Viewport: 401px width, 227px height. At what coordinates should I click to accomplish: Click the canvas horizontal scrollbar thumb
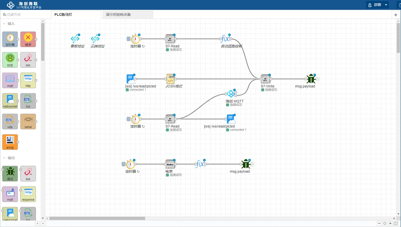click(x=97, y=218)
